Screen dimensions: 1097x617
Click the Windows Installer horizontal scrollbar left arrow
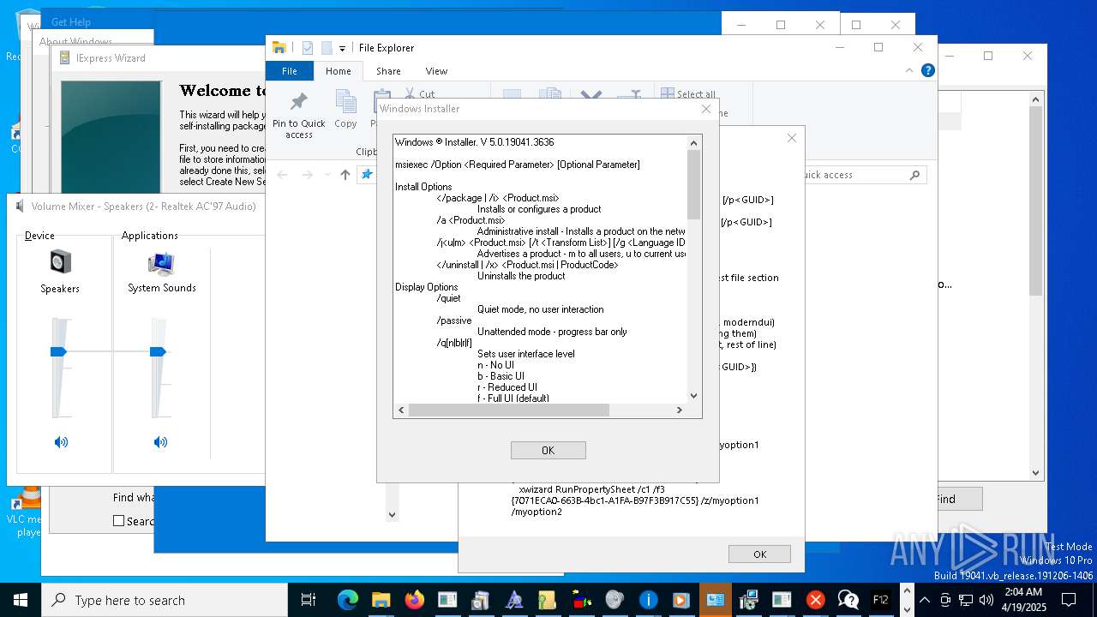point(401,410)
